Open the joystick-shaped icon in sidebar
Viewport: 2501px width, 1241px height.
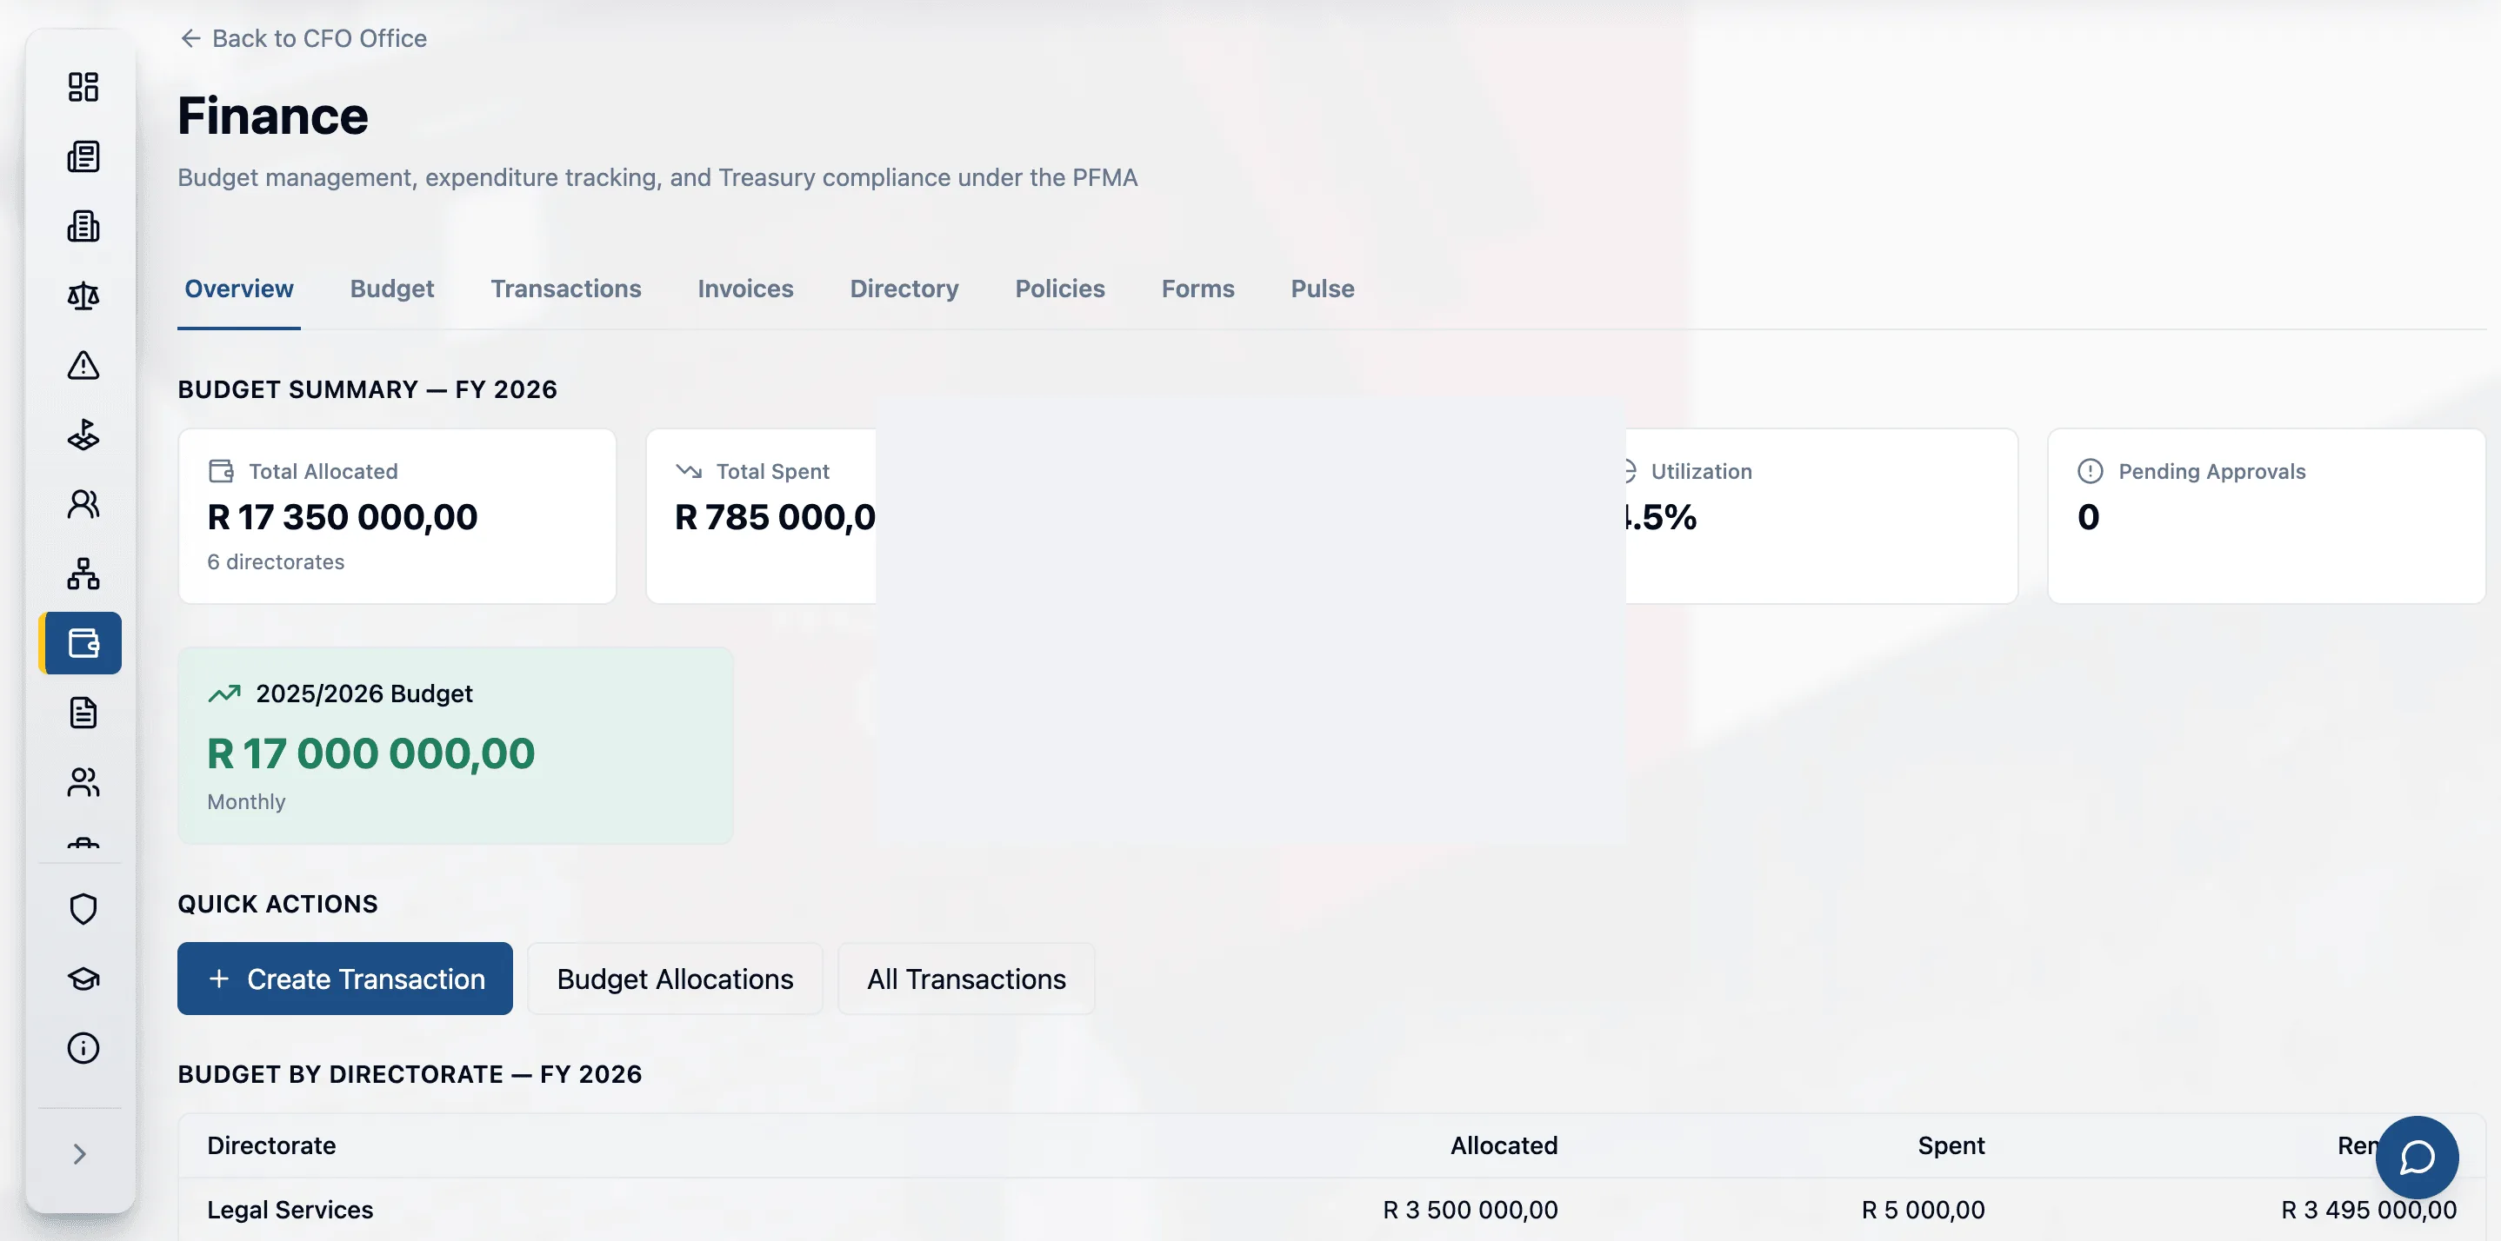point(83,435)
